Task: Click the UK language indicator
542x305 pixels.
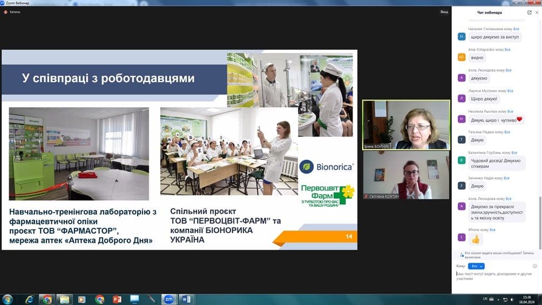Action: [485, 299]
